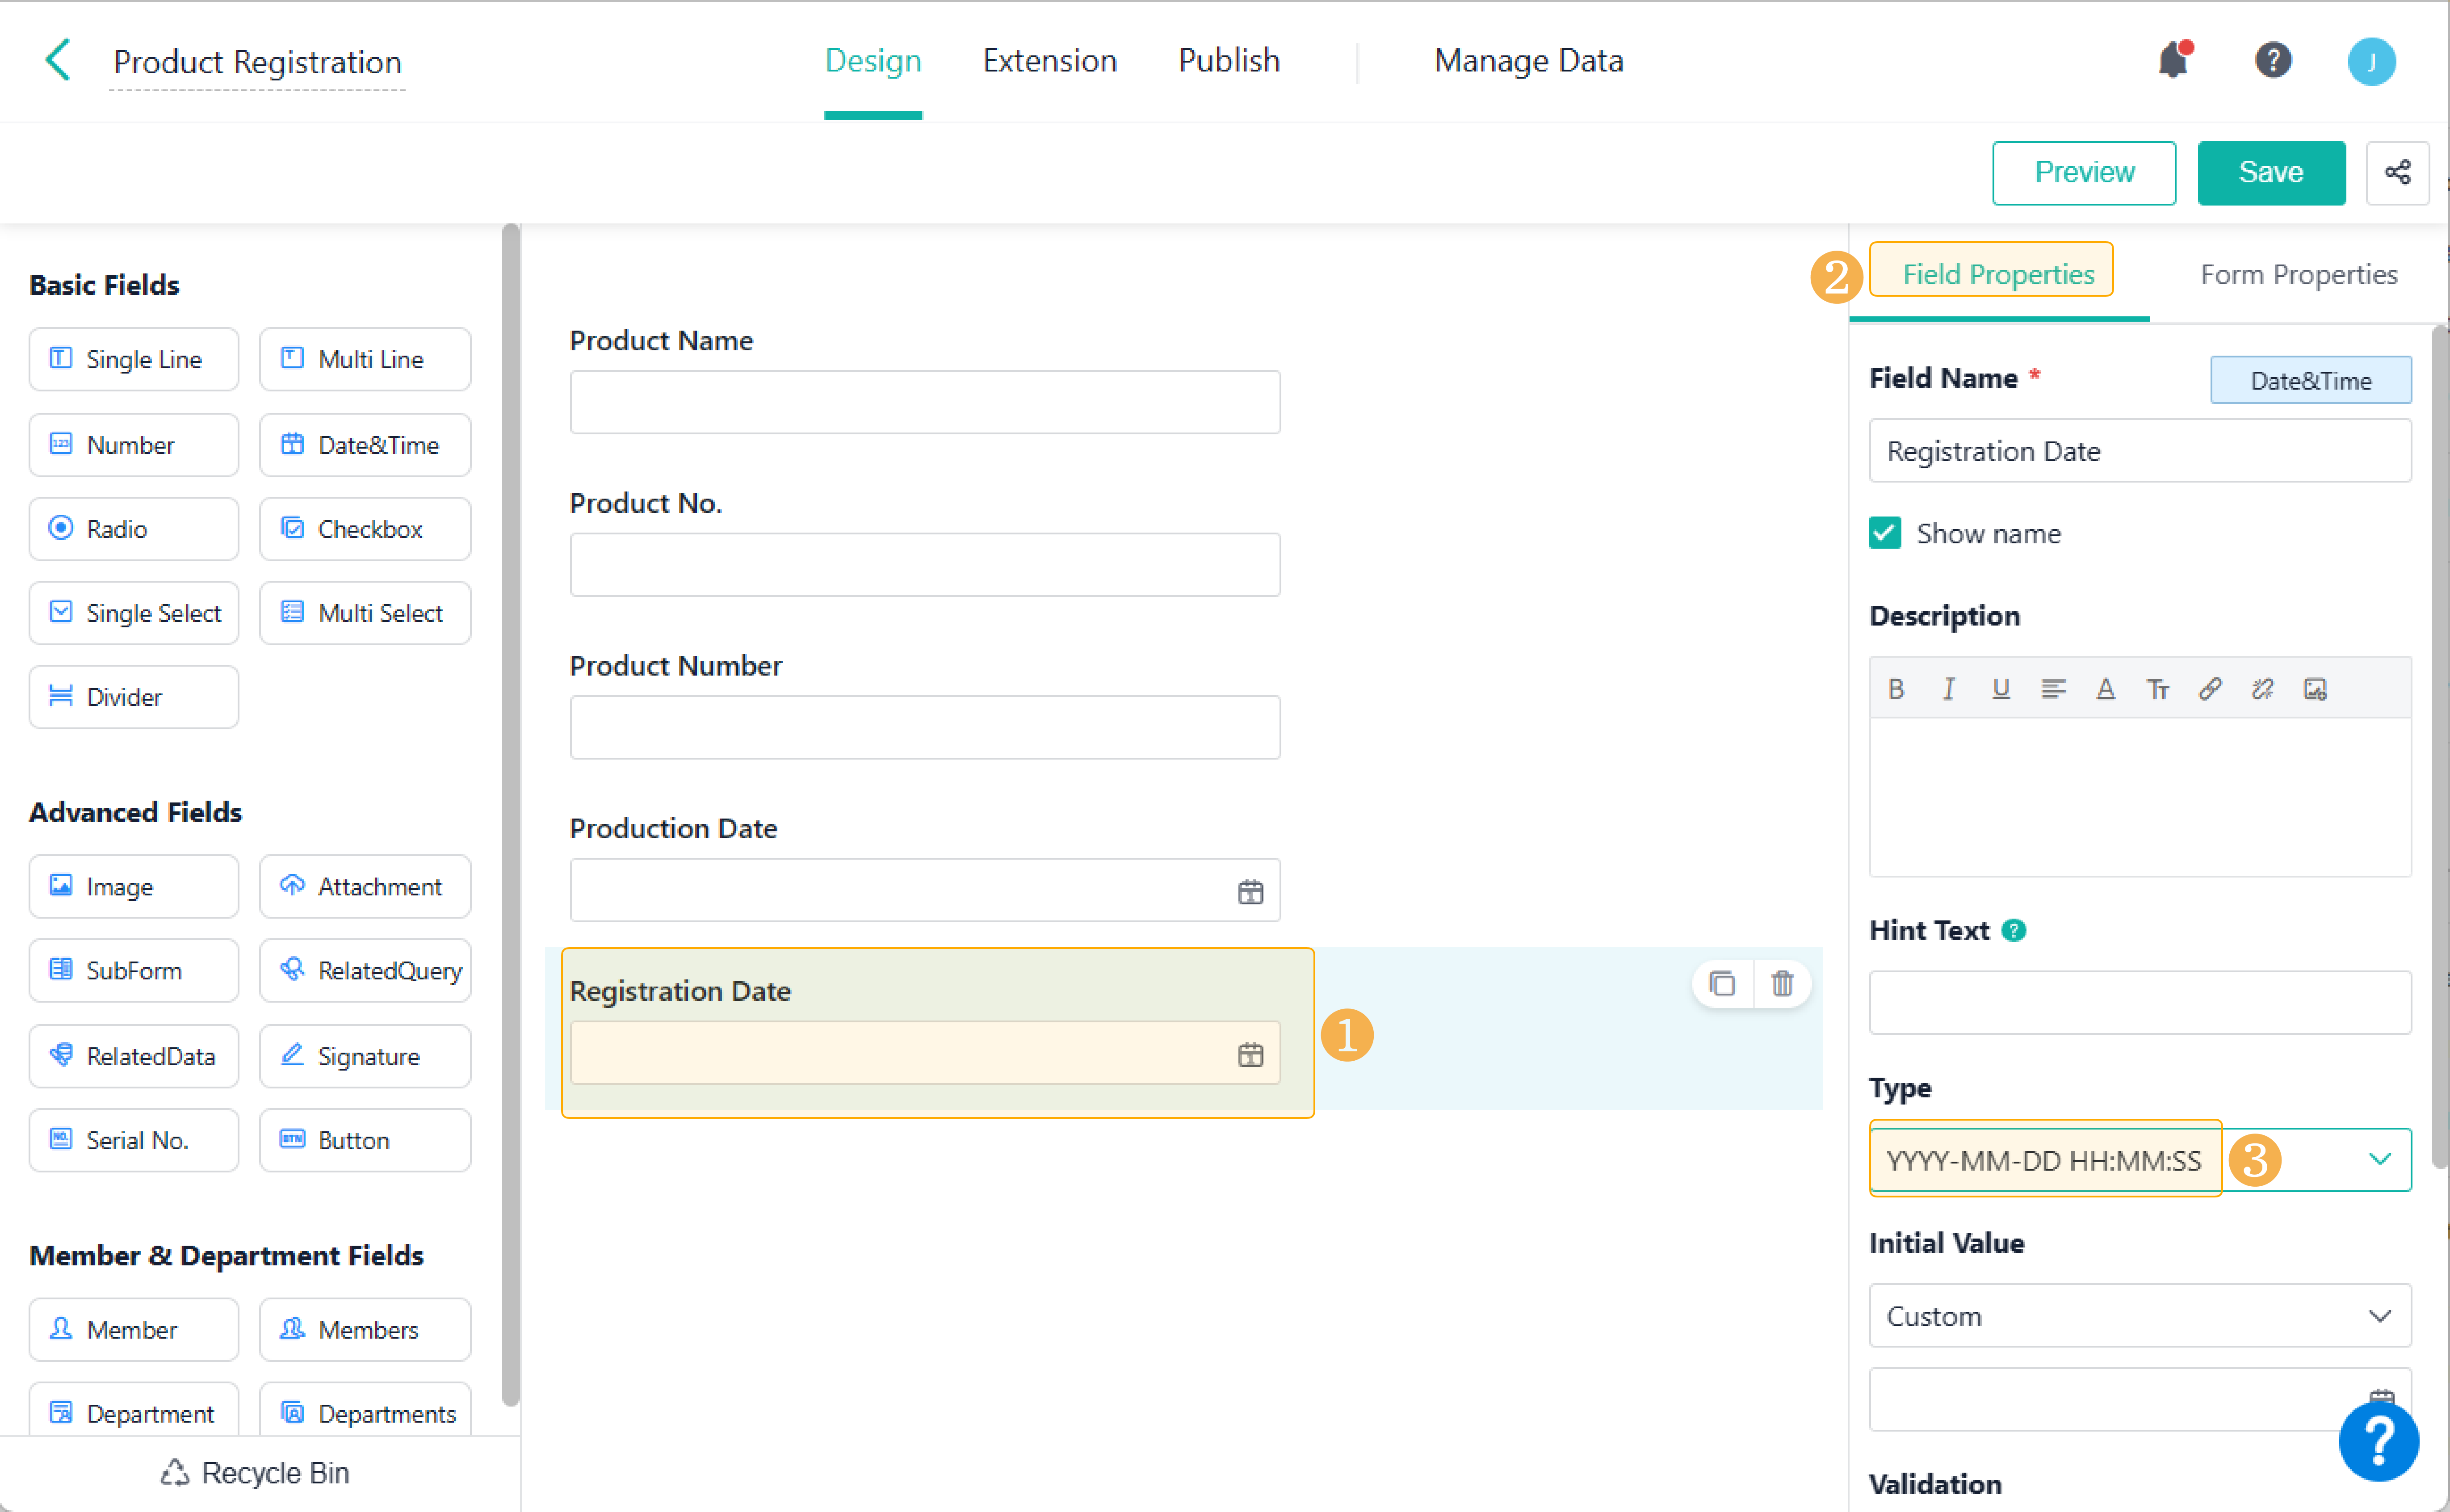The height and width of the screenshot is (1512, 2450).
Task: Click the back arrow next to Product Registration
Action: (x=58, y=60)
